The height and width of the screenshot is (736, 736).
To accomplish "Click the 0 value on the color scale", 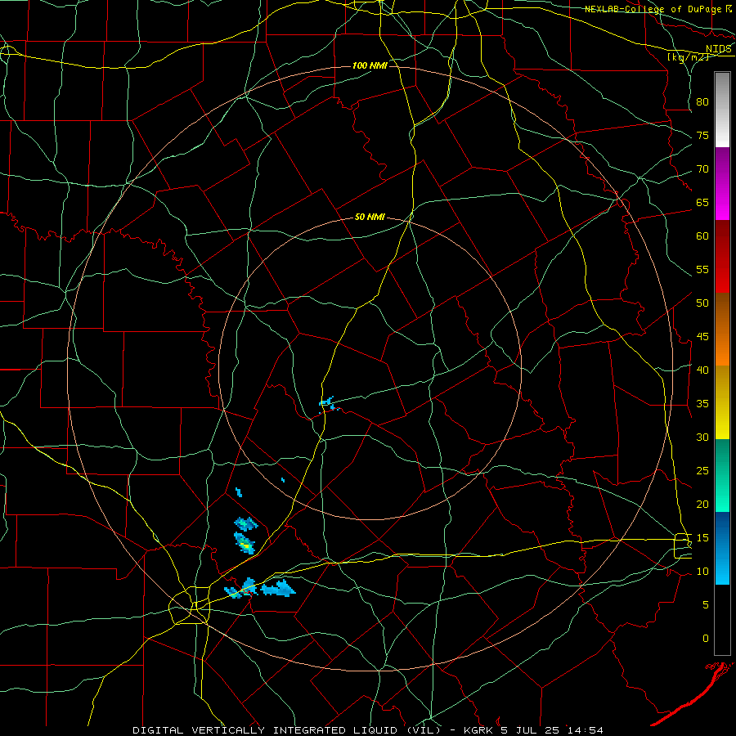I will (x=706, y=639).
